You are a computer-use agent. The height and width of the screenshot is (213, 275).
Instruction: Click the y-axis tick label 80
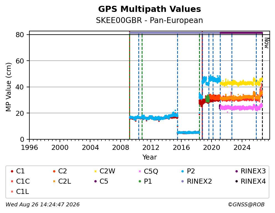tap(20, 35)
